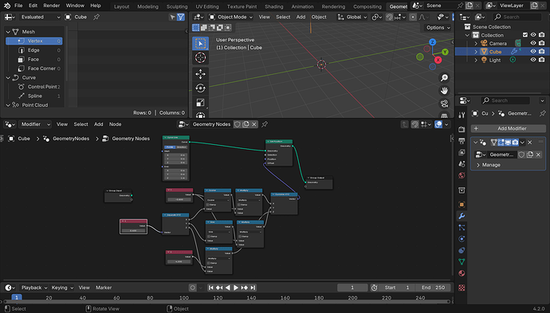Viewport: 550px width, 313px height.
Task: Activate the Select Box tool
Action: click(200, 44)
